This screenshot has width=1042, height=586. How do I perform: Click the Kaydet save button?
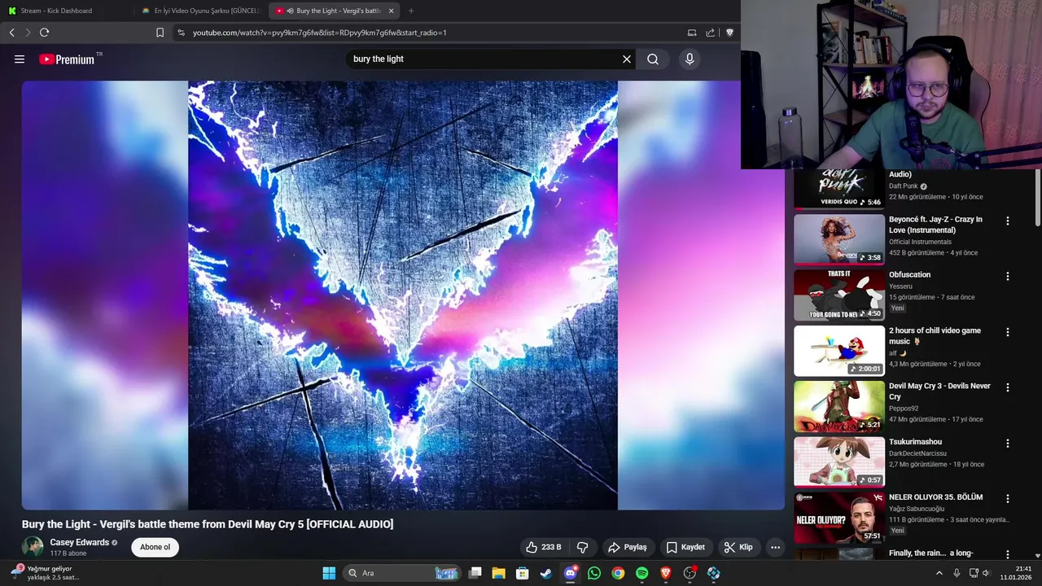(x=685, y=547)
